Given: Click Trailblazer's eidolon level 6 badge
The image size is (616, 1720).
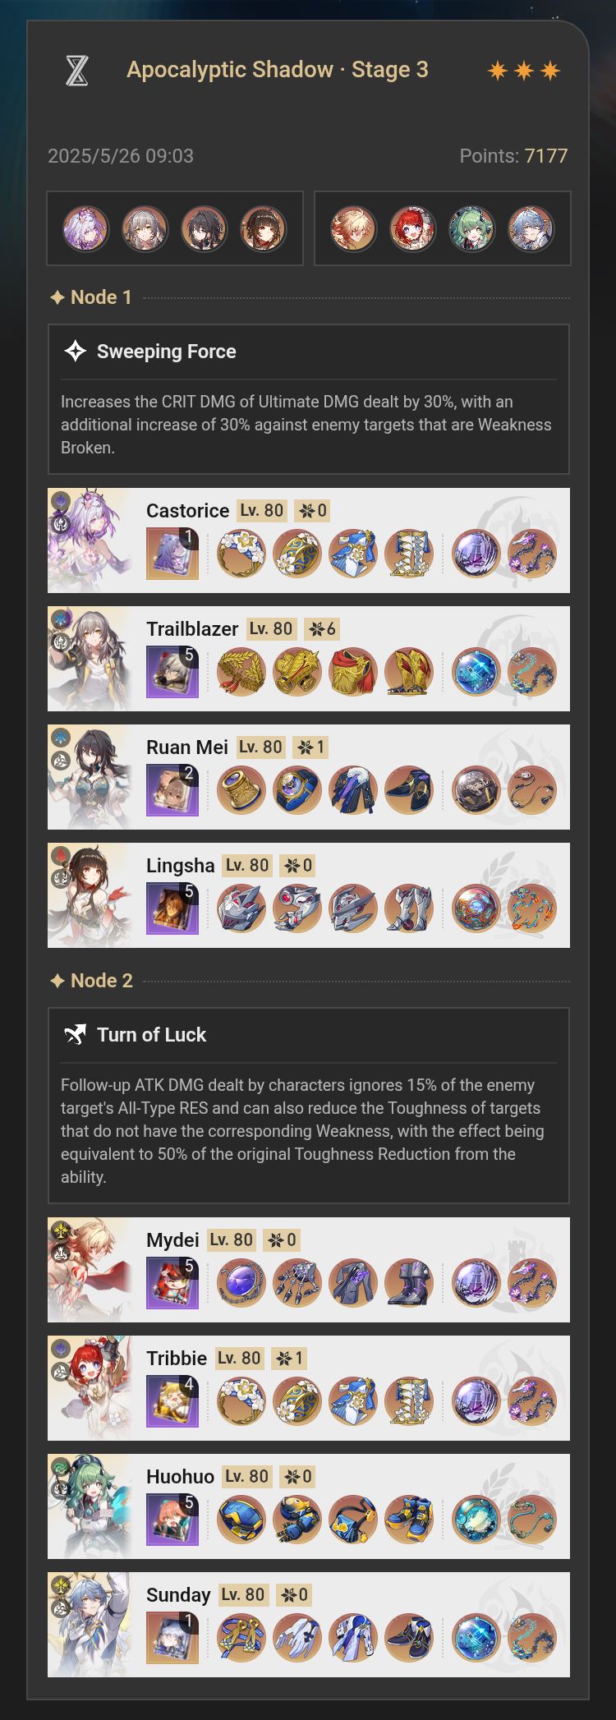Looking at the screenshot, I should click(x=322, y=629).
